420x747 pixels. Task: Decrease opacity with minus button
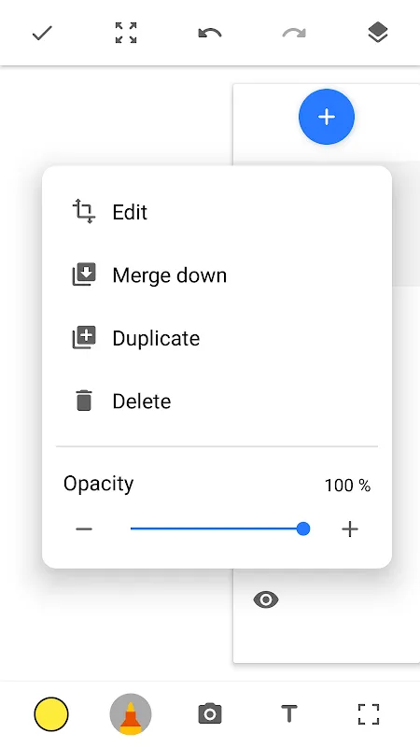click(84, 529)
